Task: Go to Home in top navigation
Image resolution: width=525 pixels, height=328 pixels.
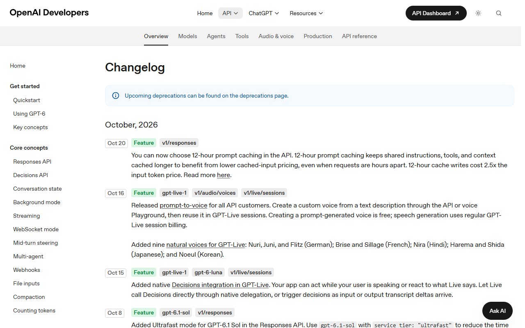Action: point(205,13)
